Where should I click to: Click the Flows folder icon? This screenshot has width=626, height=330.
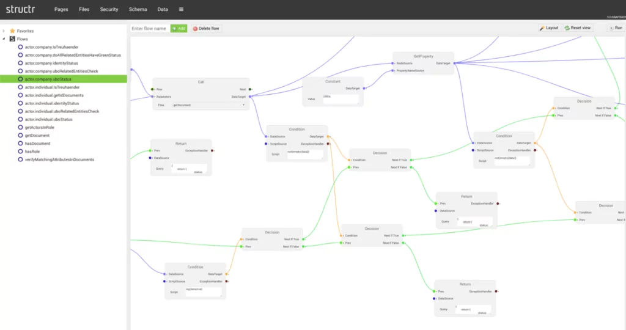pyautogui.click(x=12, y=38)
